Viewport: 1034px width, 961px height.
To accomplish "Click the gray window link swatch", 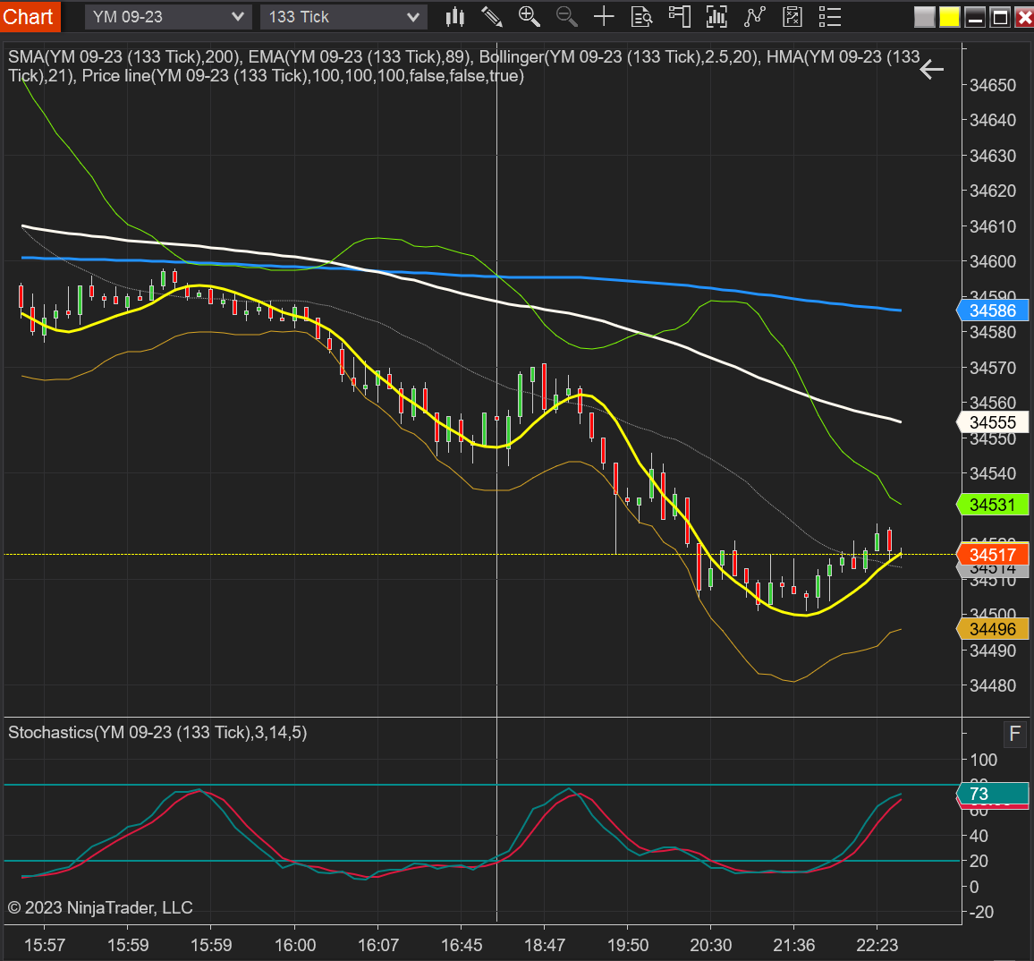I will click(x=925, y=16).
